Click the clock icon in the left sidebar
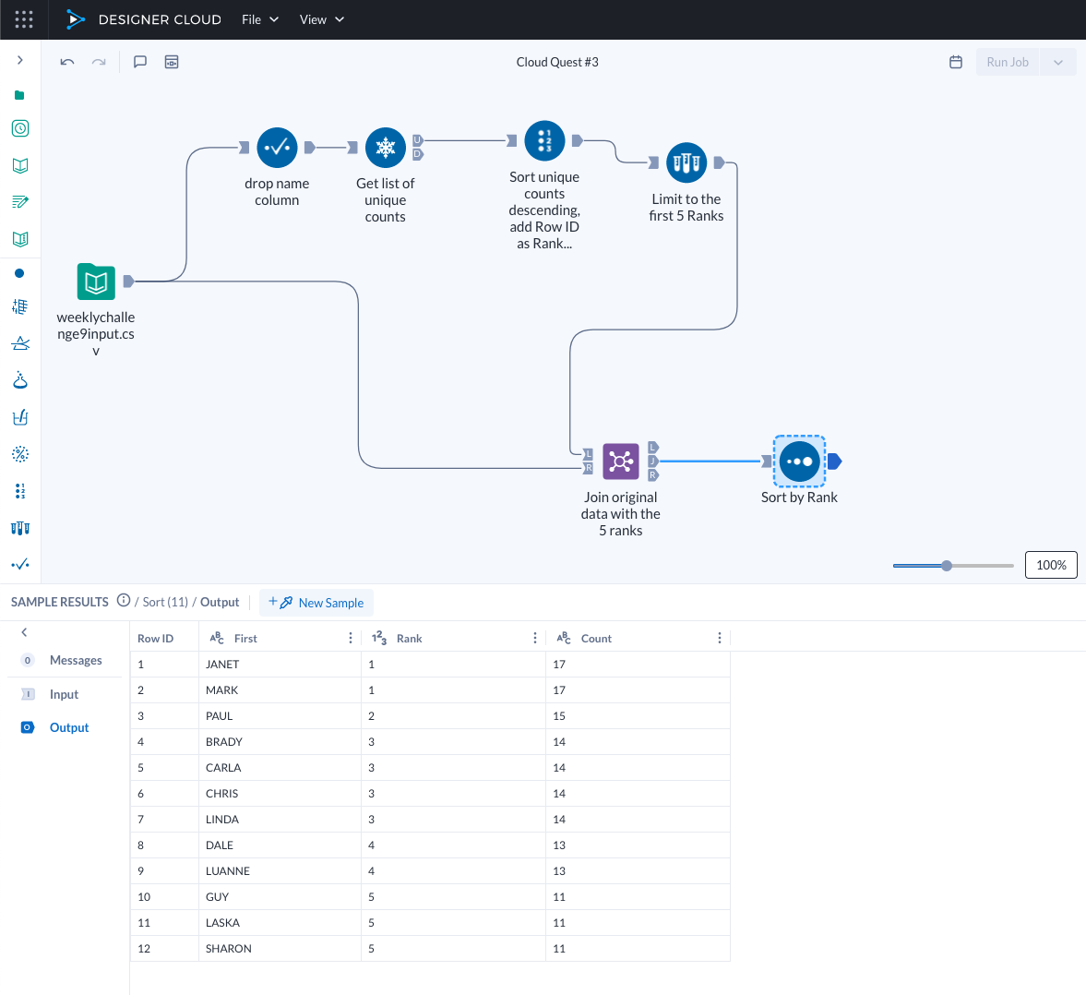The image size is (1086, 995). coord(20,128)
